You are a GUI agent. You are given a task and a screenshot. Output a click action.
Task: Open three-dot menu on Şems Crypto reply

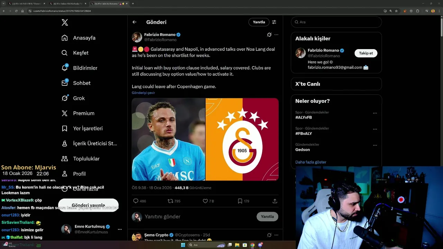pos(276,235)
